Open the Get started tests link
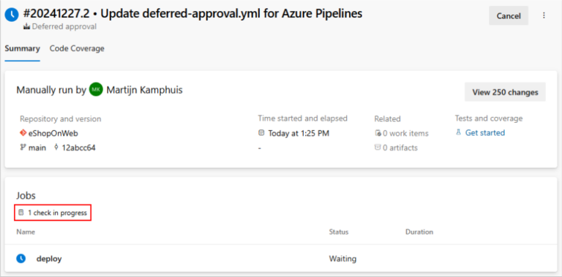This screenshot has height=277, width=562. pyautogui.click(x=485, y=133)
